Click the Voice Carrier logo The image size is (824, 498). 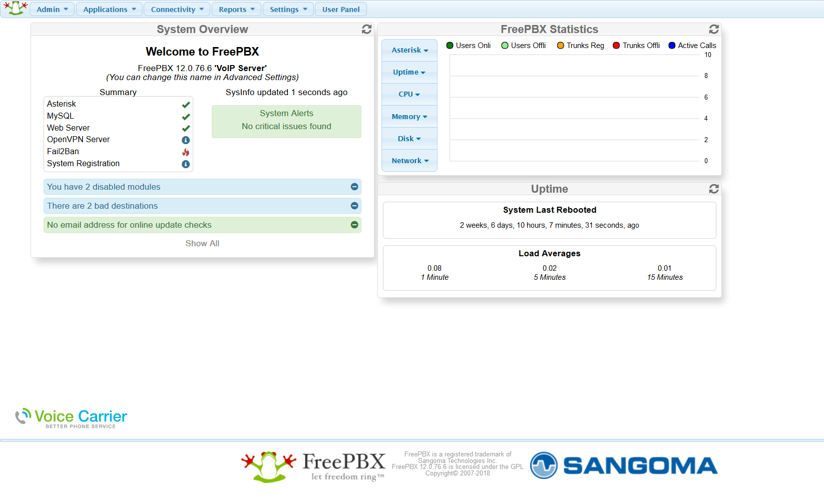click(71, 418)
